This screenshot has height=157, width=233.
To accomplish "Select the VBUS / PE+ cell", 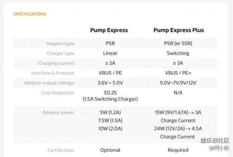I will (178, 73).
